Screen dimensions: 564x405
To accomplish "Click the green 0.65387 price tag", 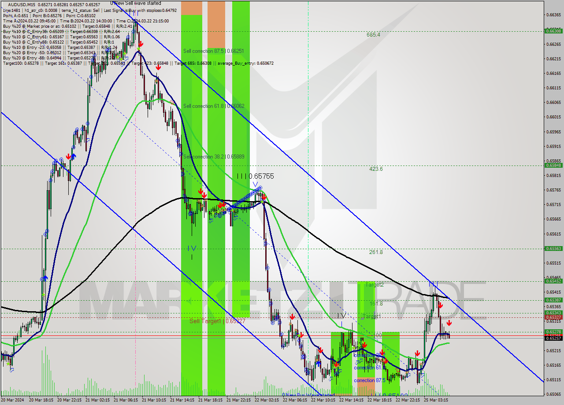I will [x=553, y=300].
